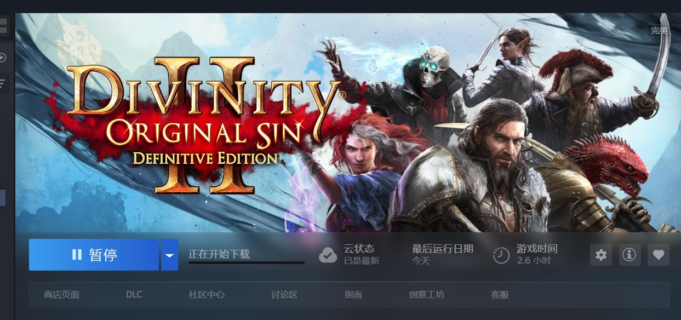
Task: Select the 创意工坊 tab
Action: [426, 295]
